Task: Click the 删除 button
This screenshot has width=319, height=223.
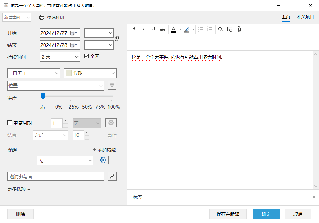Action: point(20,214)
